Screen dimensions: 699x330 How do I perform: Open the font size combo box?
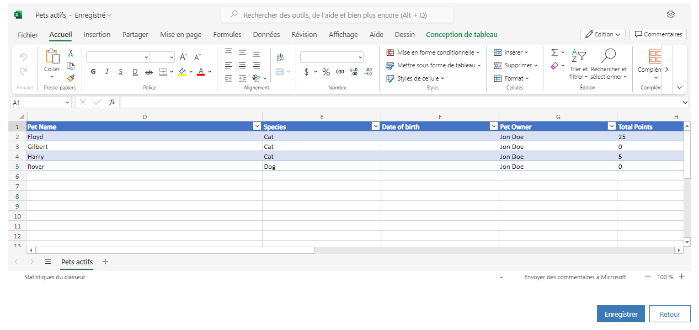[162, 57]
